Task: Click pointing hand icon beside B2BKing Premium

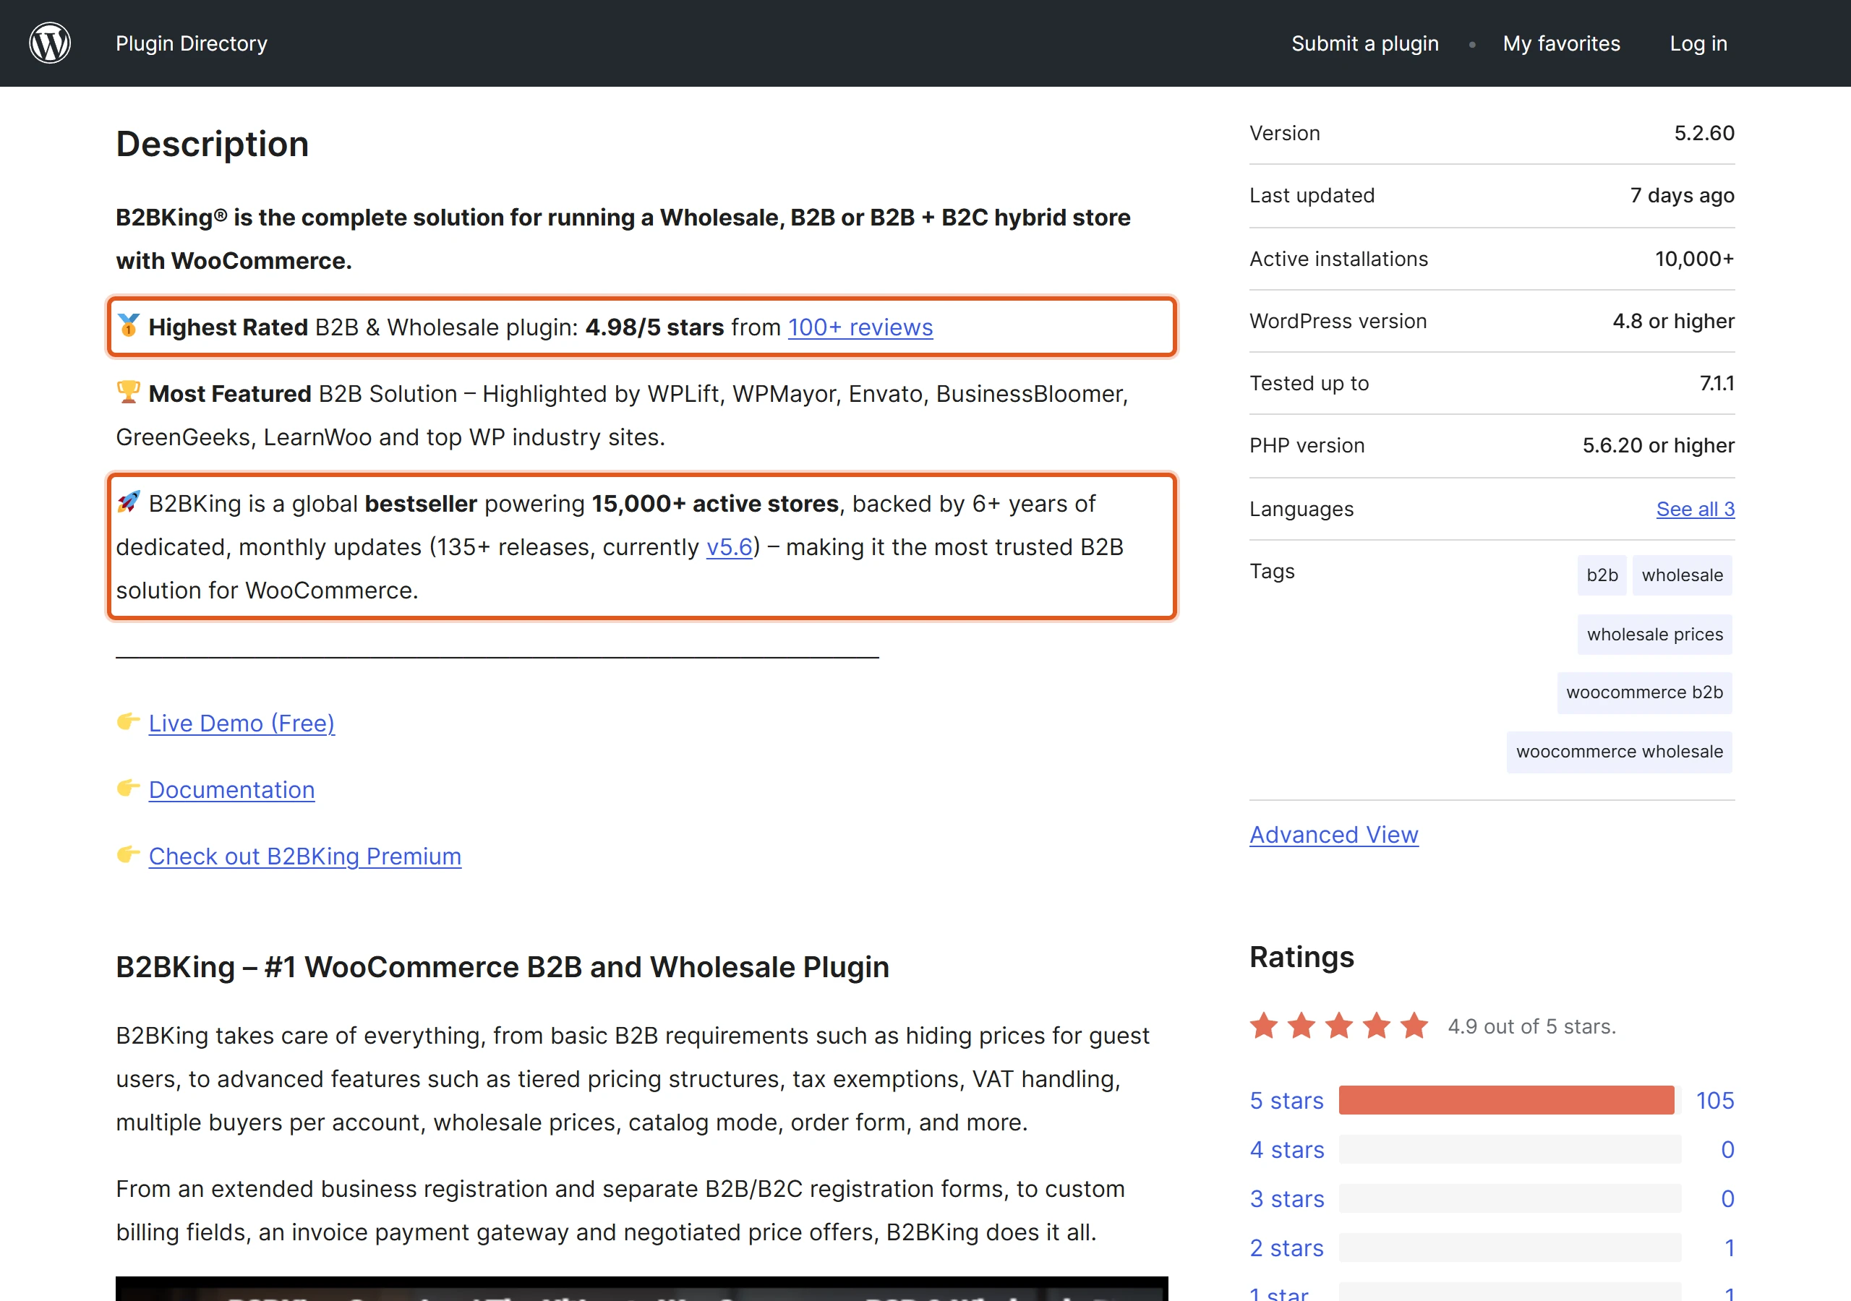Action: 128,854
